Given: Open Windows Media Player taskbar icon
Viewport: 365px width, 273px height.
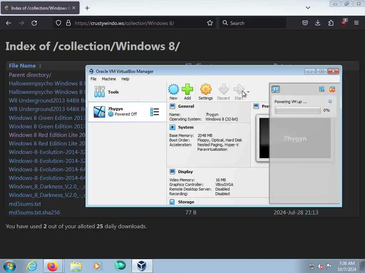Looking at the screenshot, I should click(x=97, y=266).
